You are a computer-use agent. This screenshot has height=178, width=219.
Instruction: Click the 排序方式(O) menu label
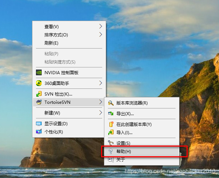point(56,35)
